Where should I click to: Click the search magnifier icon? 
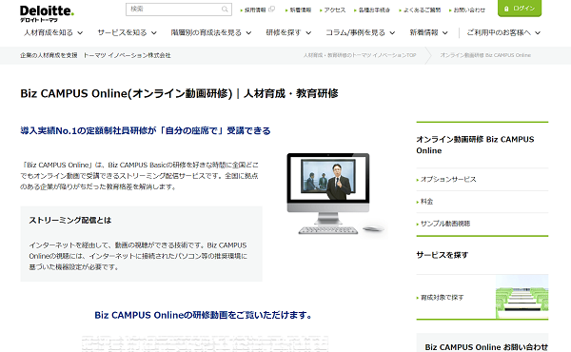(x=225, y=10)
